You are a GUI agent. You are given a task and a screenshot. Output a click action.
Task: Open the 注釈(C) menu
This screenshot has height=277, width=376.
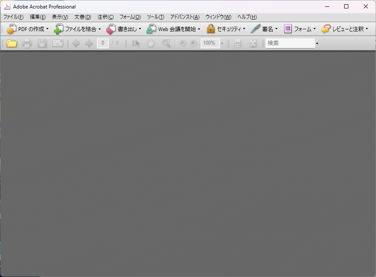tap(105, 17)
